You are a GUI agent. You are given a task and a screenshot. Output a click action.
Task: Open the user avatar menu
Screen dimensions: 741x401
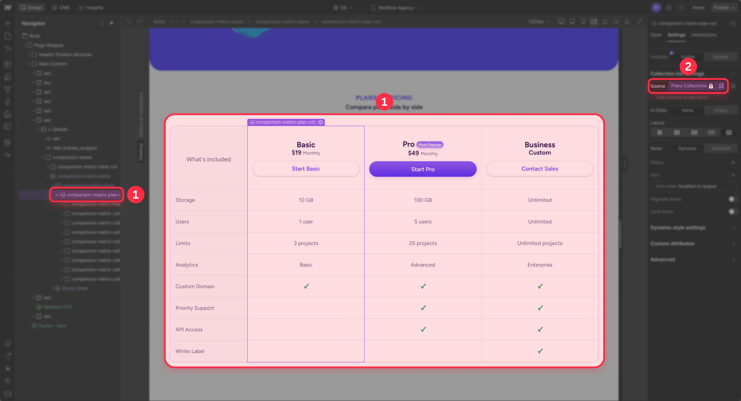pos(656,8)
